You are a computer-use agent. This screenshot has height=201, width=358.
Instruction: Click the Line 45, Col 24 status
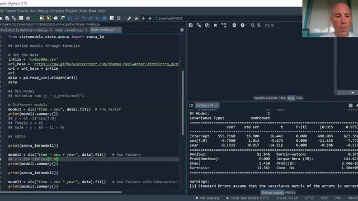pyautogui.click(x=286, y=198)
